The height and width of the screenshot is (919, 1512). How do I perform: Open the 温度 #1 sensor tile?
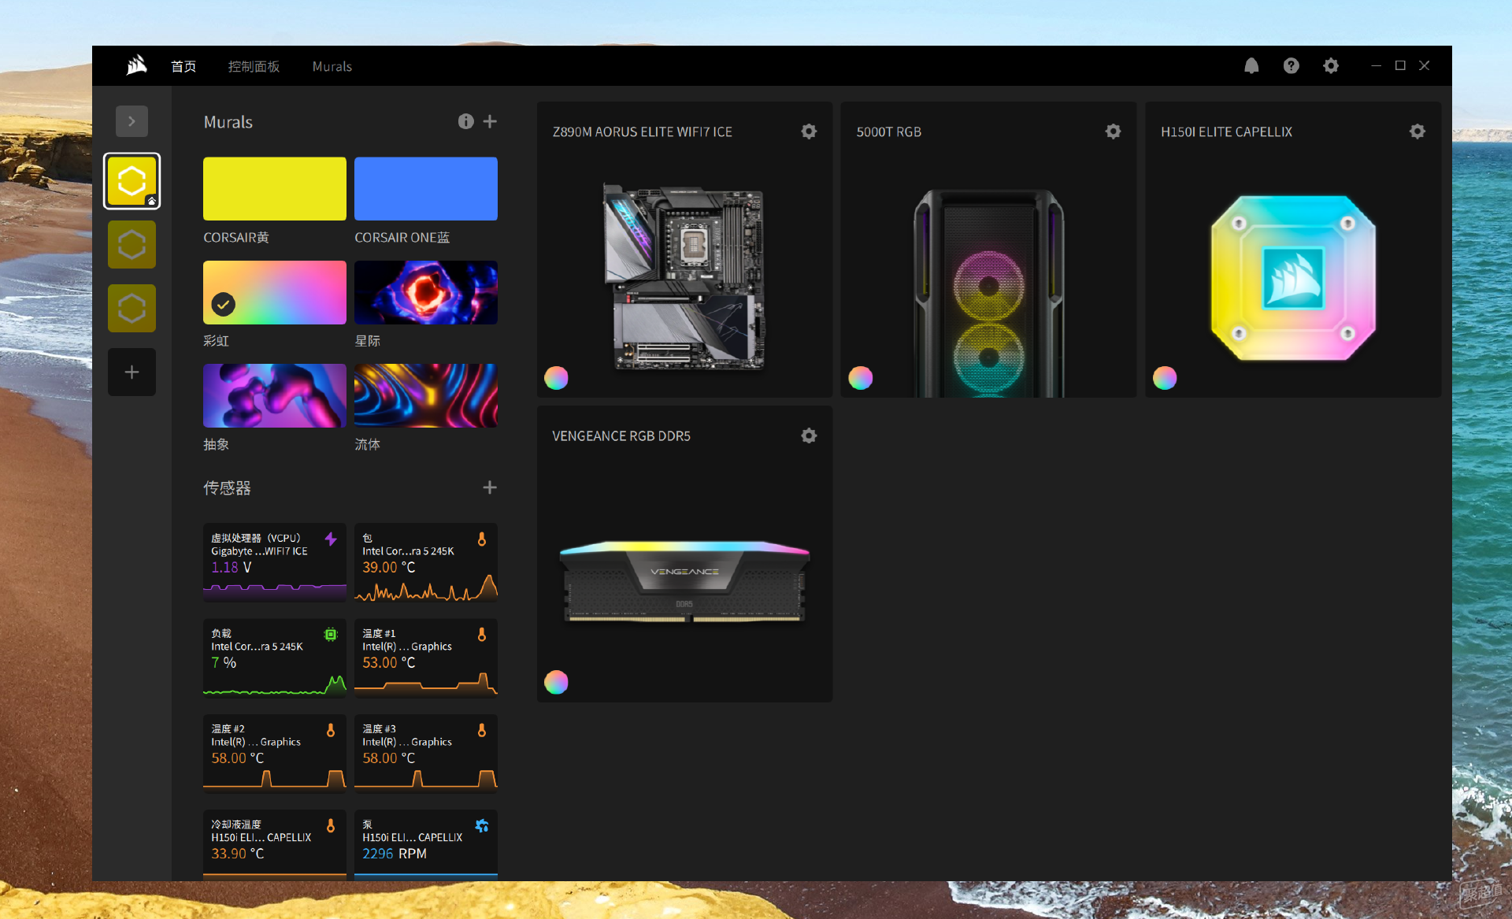(x=426, y=658)
